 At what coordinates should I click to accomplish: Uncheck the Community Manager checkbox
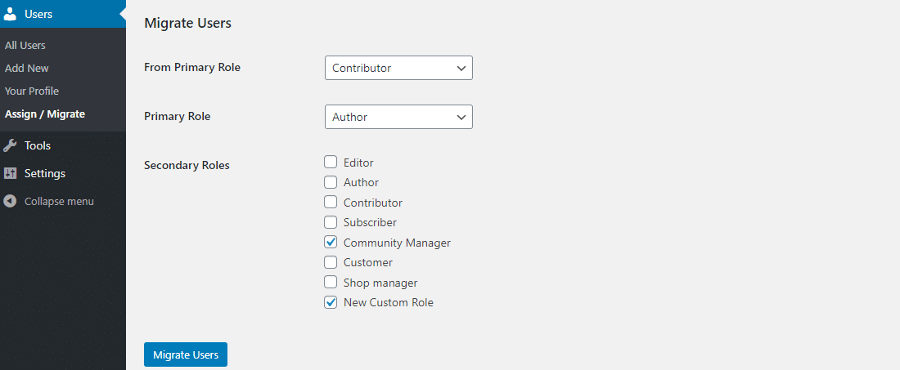click(x=331, y=243)
